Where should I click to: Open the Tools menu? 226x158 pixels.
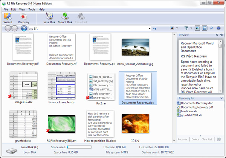point(32,9)
